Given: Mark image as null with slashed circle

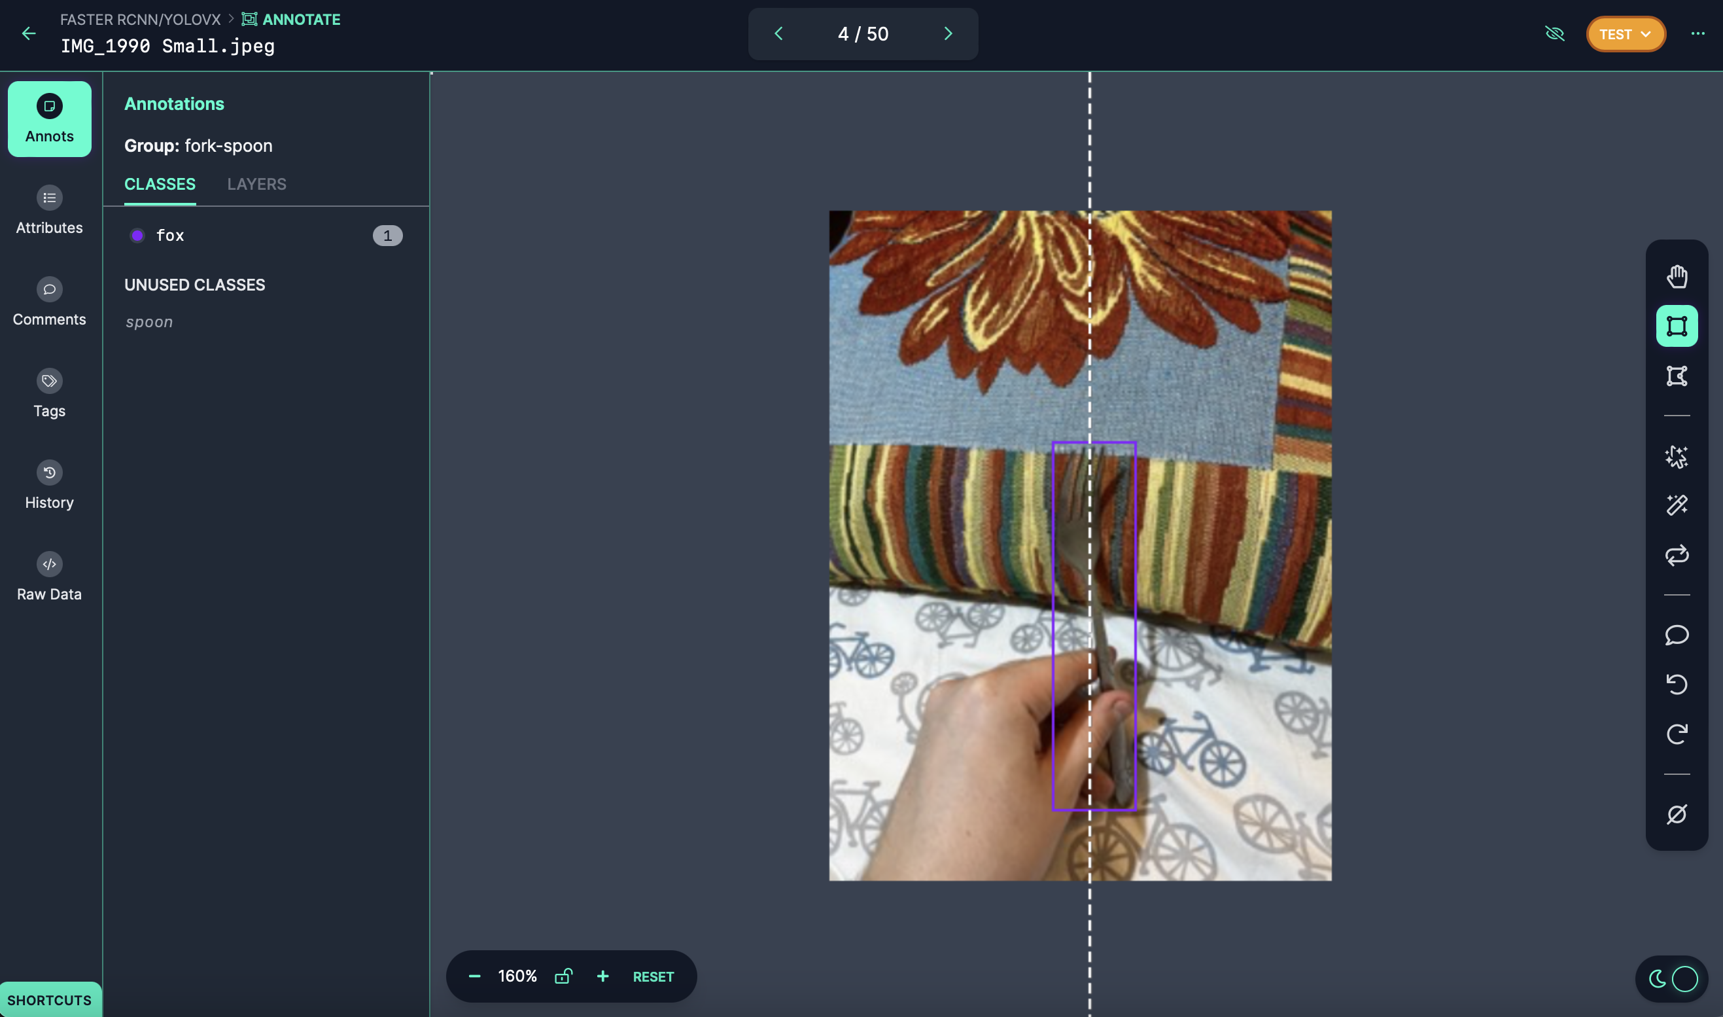Looking at the screenshot, I should pos(1677,814).
